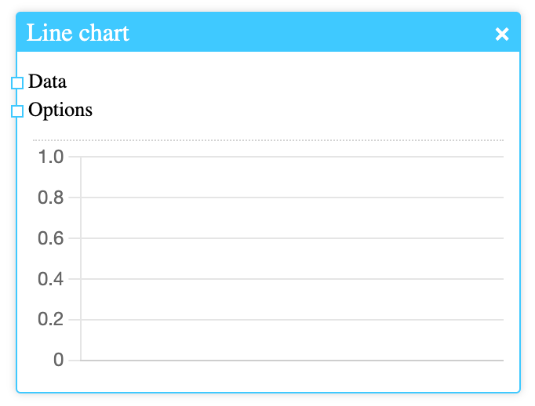535x406 pixels.
Task: Click the 0.8 y-axis tick label
Action: tap(51, 198)
